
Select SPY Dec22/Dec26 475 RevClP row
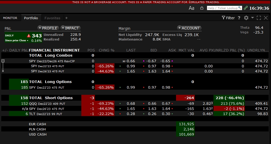click(135, 61)
